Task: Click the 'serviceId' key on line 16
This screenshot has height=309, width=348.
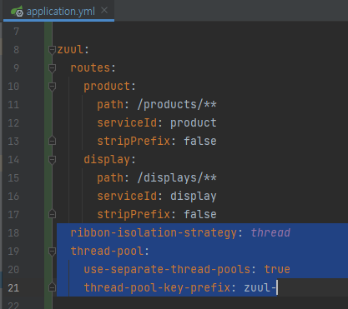Action: 127,196
